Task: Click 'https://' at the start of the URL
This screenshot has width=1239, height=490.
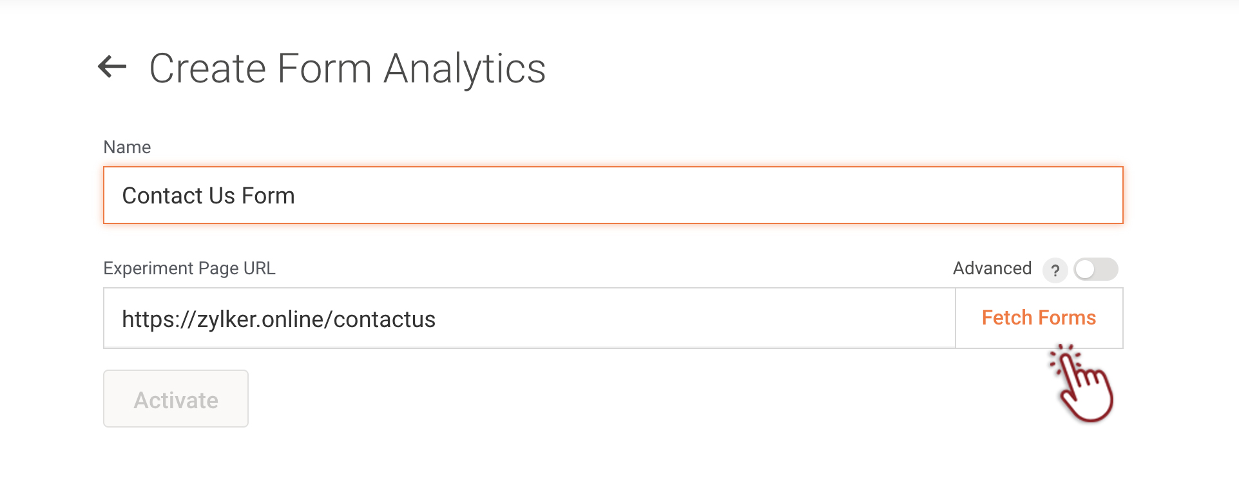Action: (x=153, y=319)
